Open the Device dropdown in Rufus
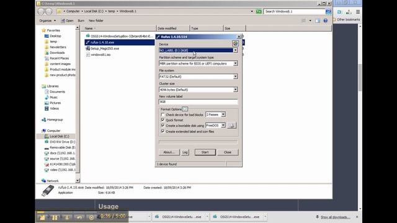 tap(235, 50)
